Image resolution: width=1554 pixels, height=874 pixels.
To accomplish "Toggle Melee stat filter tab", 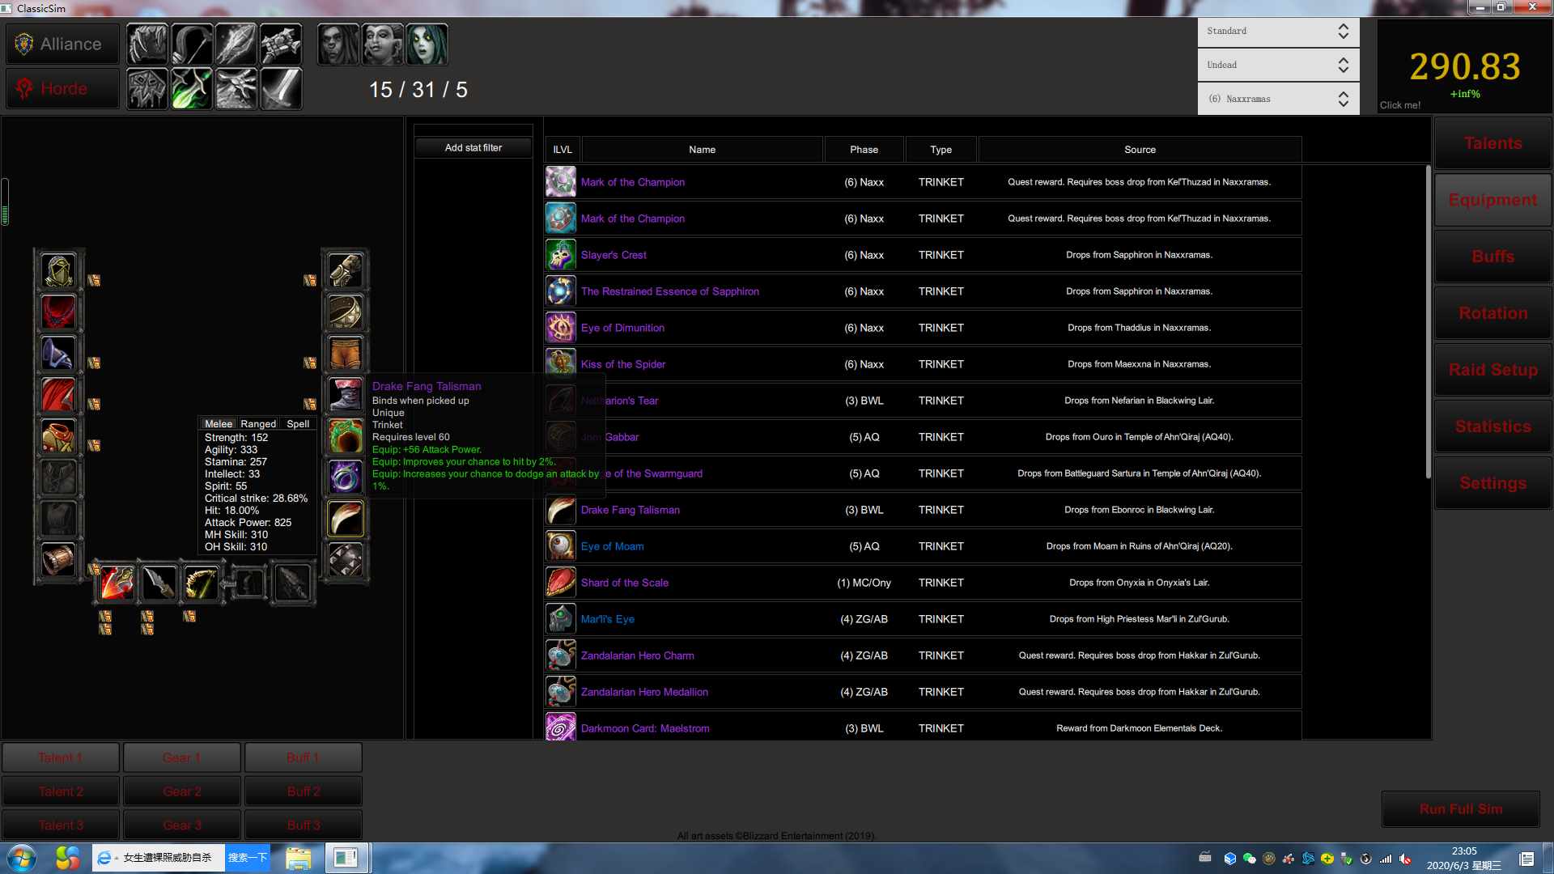I will [x=218, y=424].
